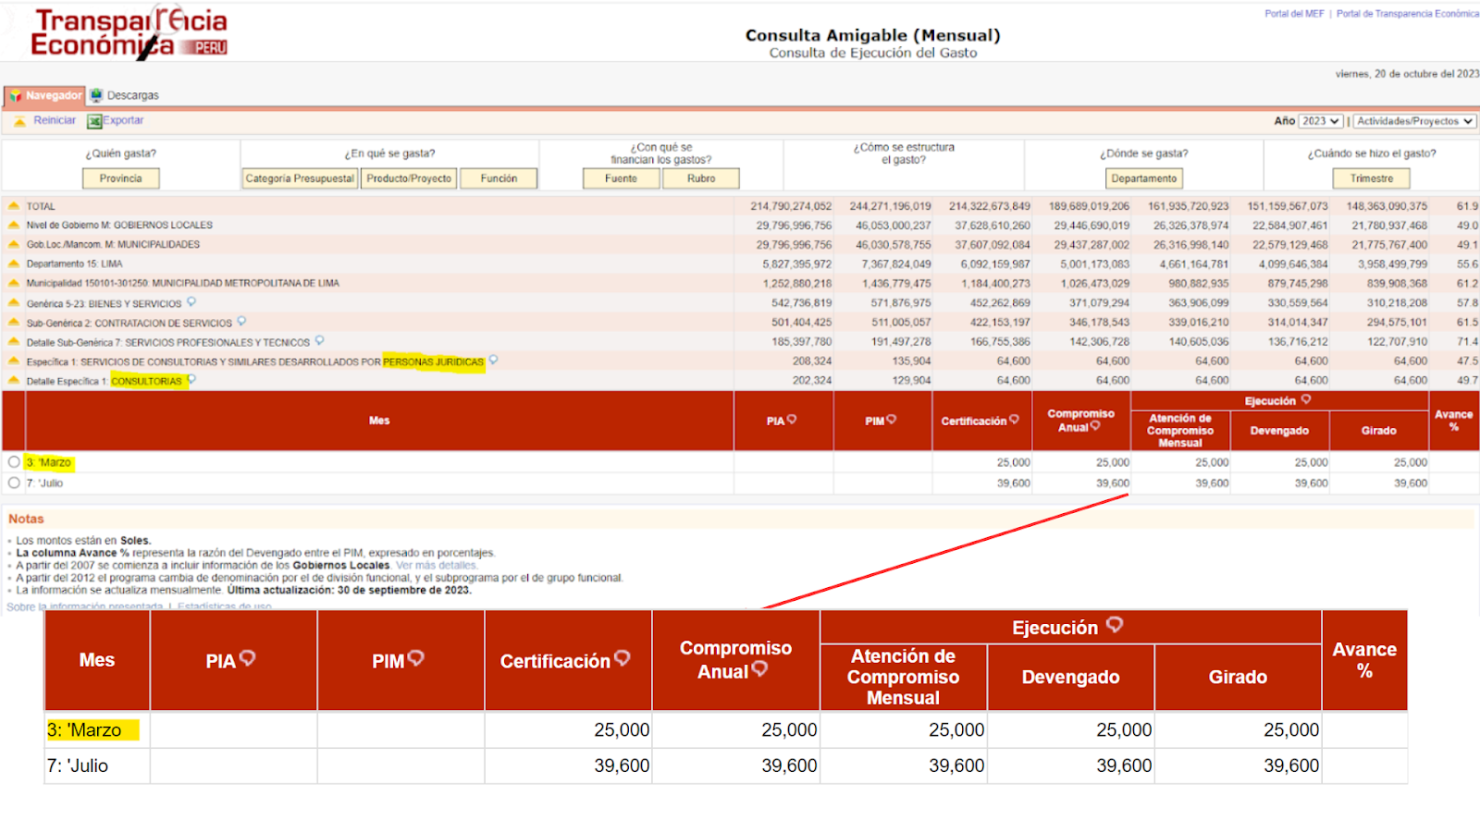Open the Portal del MEF link
1480x832 pixels.
[x=1294, y=14]
